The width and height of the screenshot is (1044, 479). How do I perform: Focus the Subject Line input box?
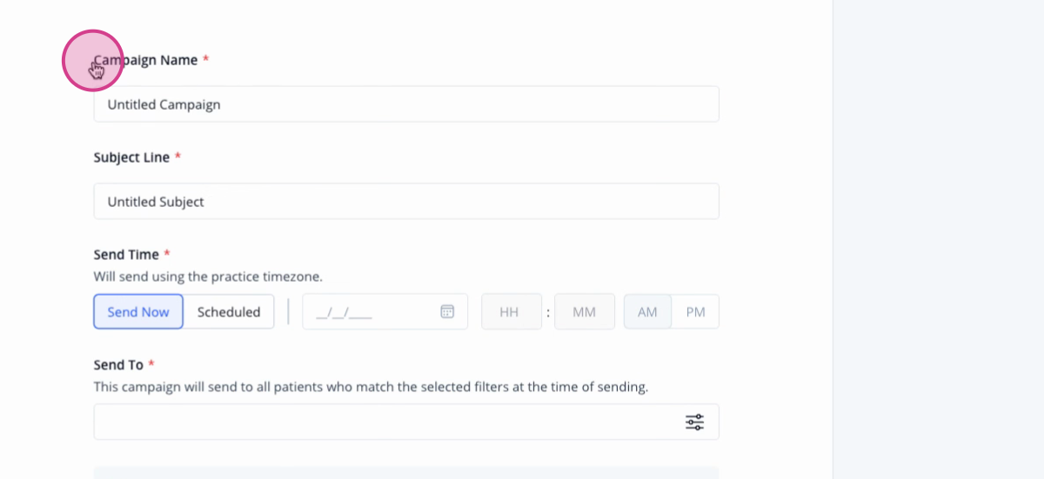tap(406, 202)
